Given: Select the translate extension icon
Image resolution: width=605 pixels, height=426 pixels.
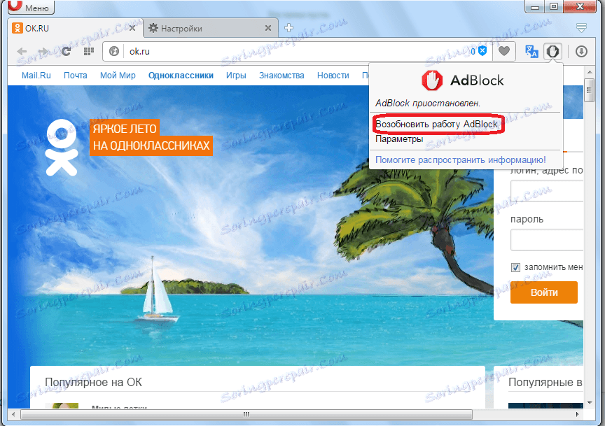Looking at the screenshot, I should click(x=532, y=51).
